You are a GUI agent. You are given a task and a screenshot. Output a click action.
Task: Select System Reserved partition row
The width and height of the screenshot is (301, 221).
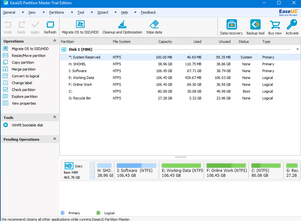180,57
